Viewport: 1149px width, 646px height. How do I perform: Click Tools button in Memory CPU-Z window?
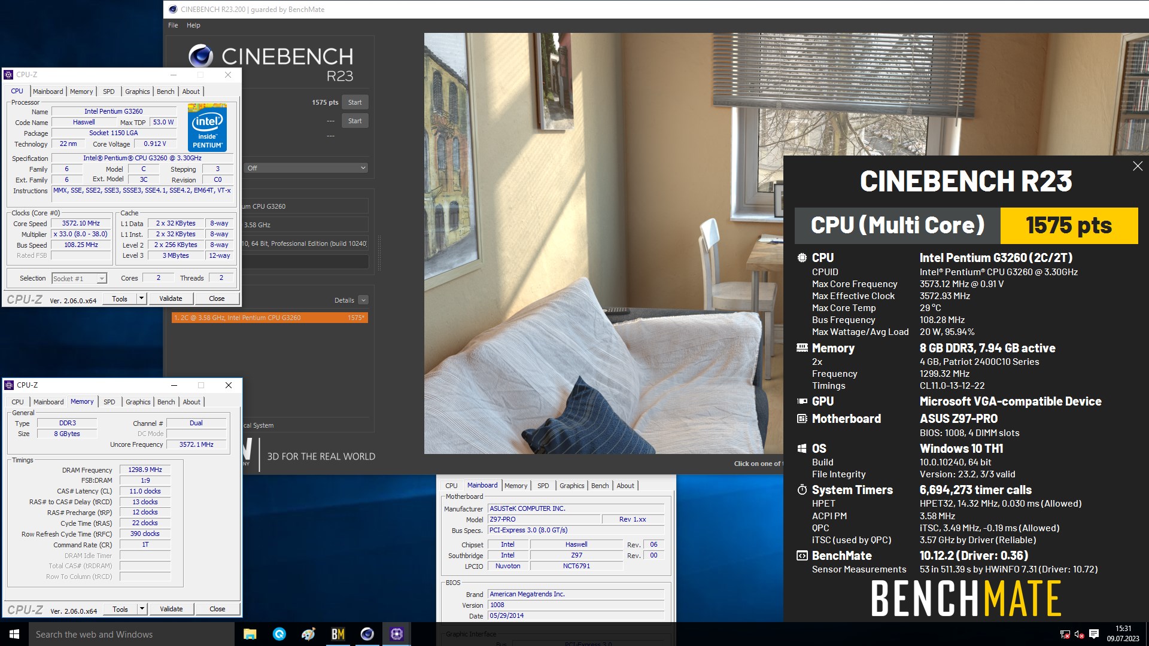point(120,609)
